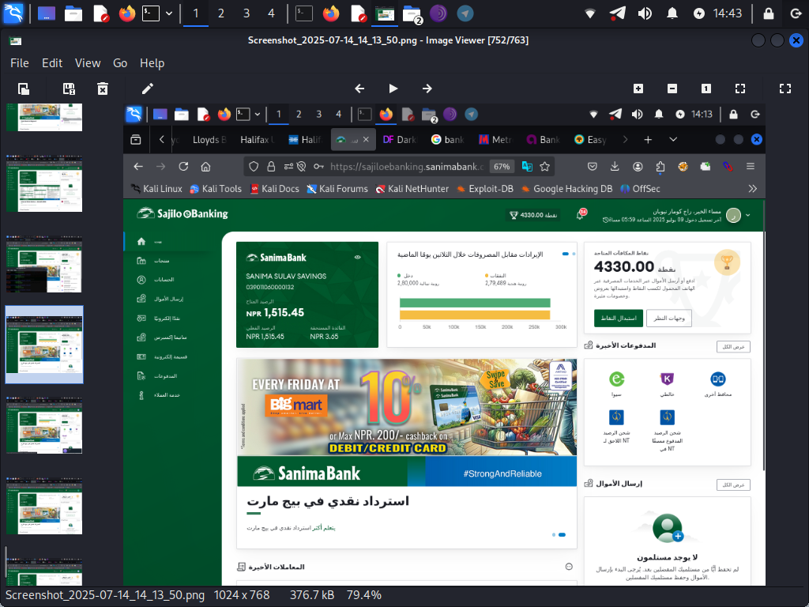Open the Kali applications menu in the desktop panel
This screenshot has width=809, height=607.
[13, 13]
